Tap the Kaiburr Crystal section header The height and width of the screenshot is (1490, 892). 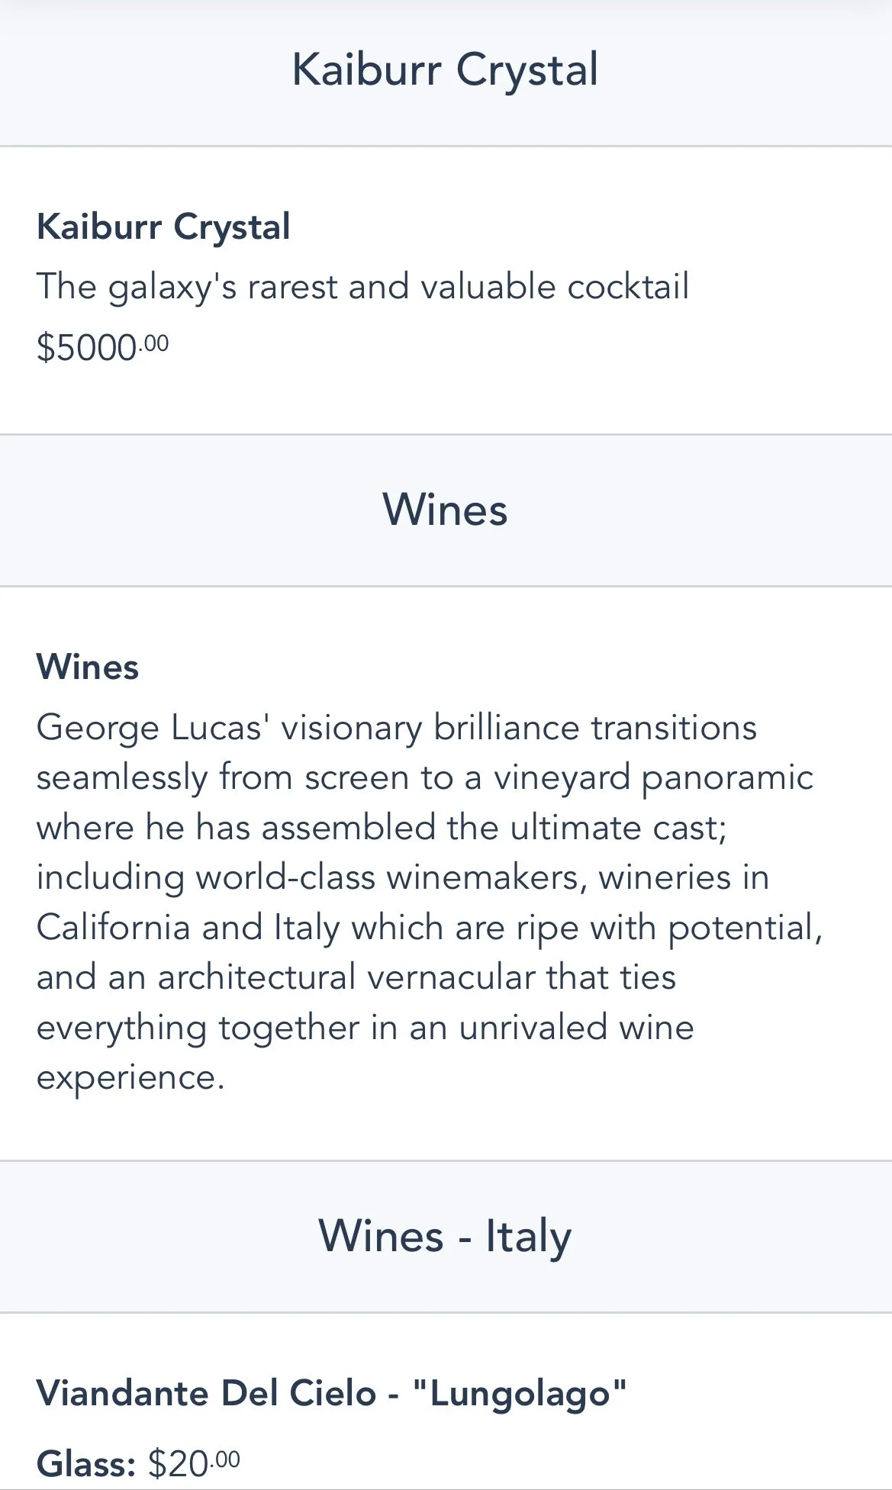(446, 71)
